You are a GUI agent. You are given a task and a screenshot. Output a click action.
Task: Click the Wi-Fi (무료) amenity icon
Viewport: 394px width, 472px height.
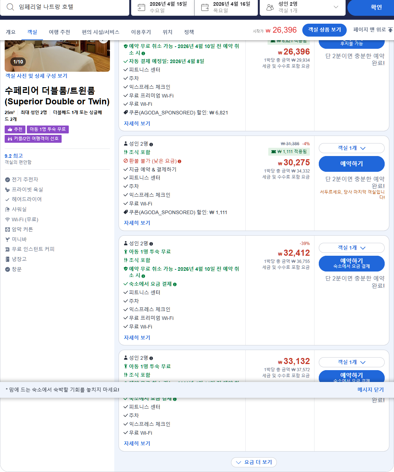[8, 220]
